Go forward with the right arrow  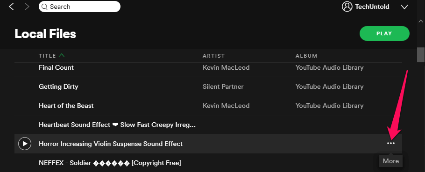[x=27, y=7]
